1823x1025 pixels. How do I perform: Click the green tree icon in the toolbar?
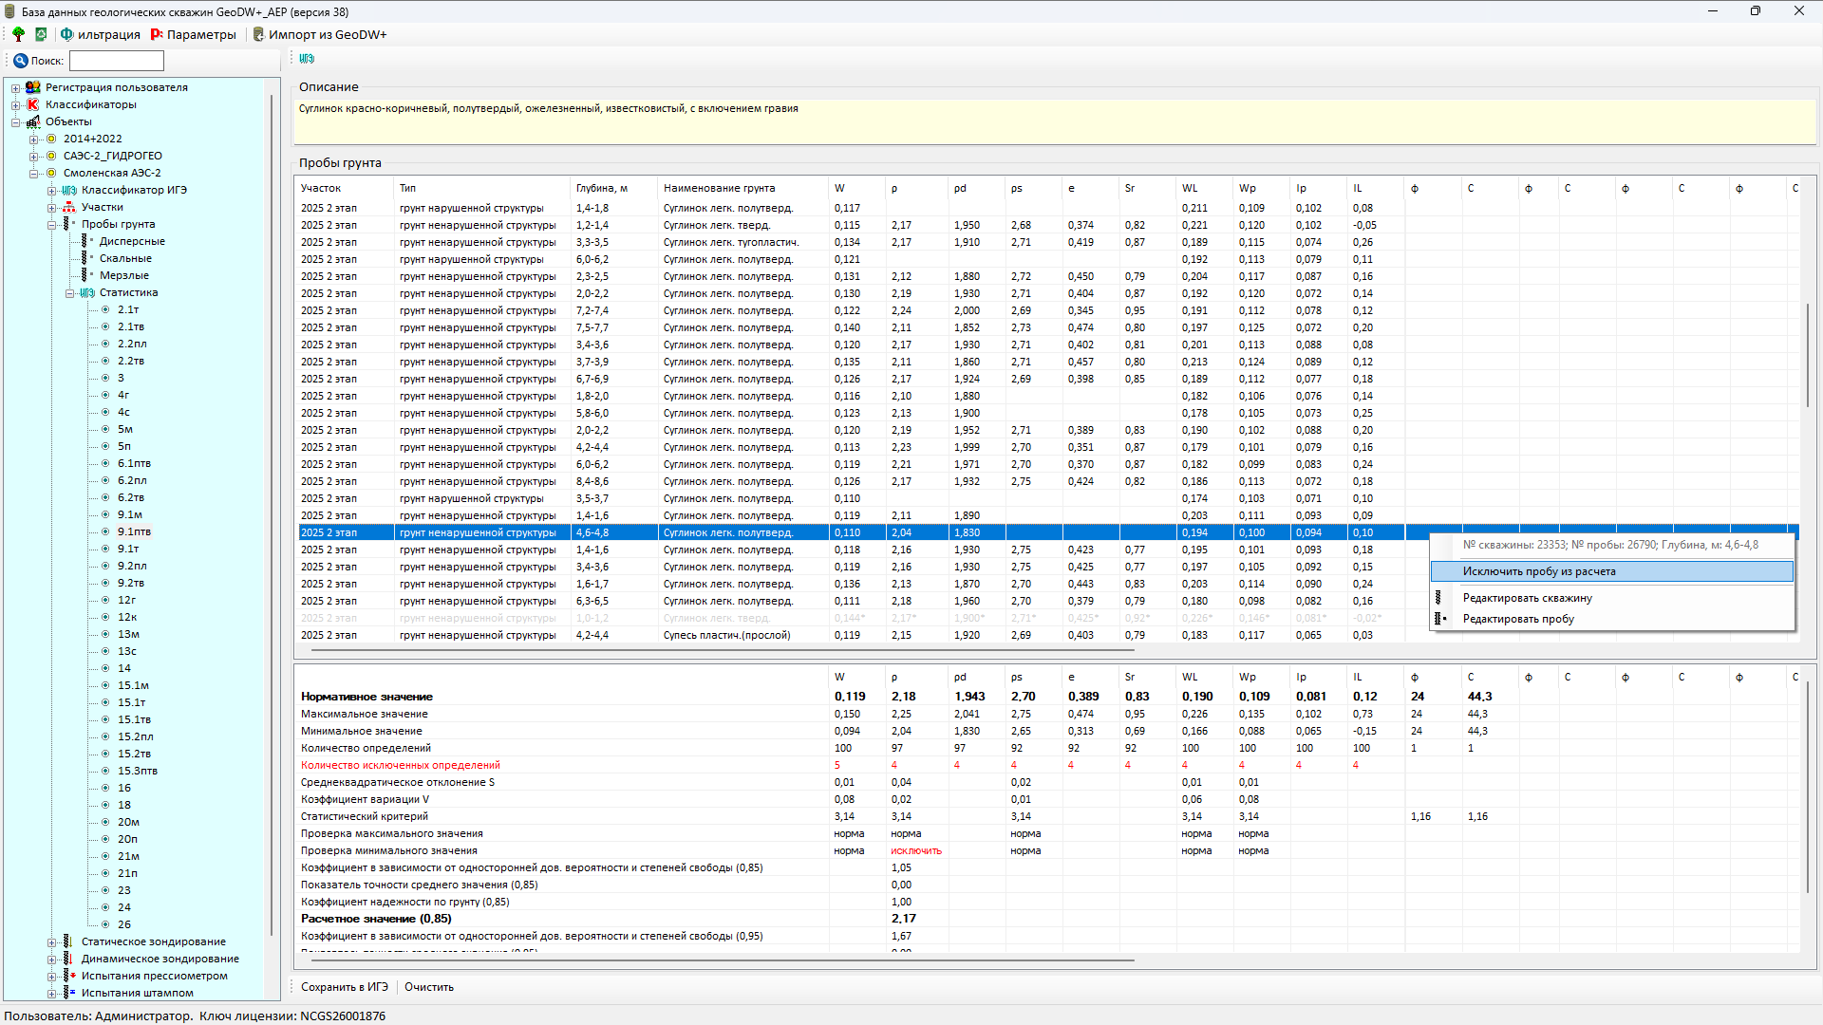[18, 34]
